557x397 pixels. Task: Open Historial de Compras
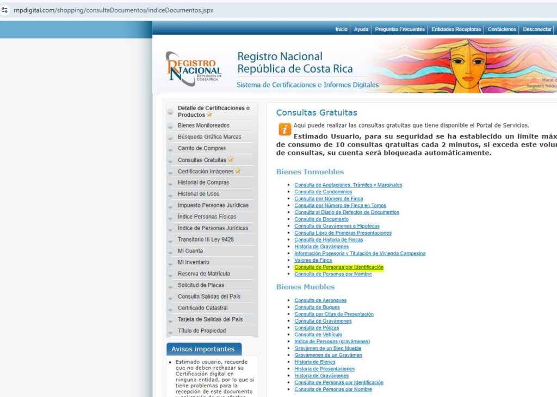point(203,182)
